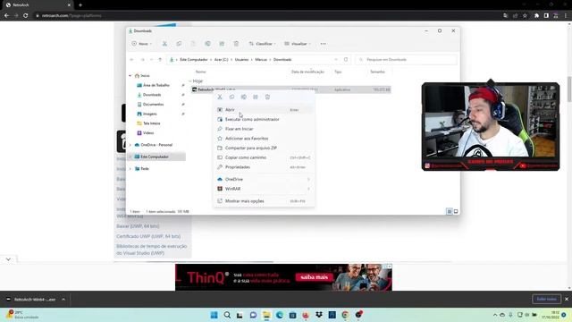Click the Exibir todos downloads button
The width and height of the screenshot is (572, 322).
point(546,299)
